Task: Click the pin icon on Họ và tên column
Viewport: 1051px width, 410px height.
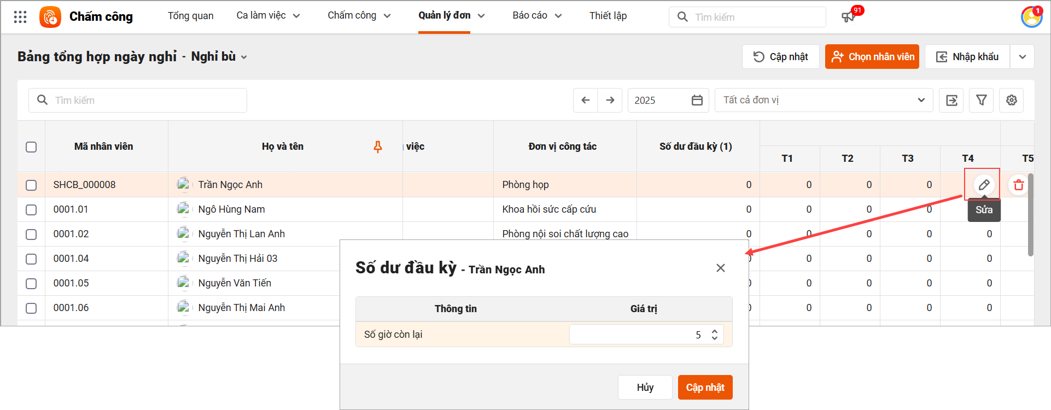Action: 378,147
